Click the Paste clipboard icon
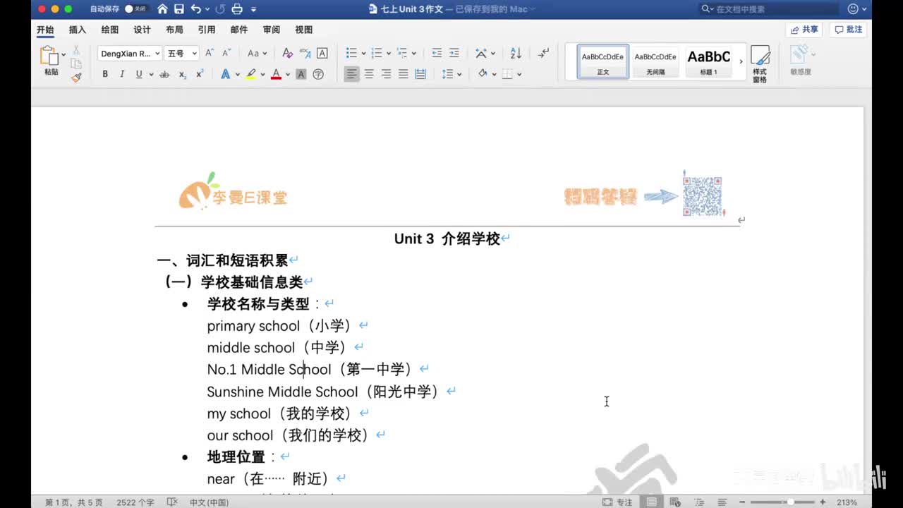 (x=49, y=56)
